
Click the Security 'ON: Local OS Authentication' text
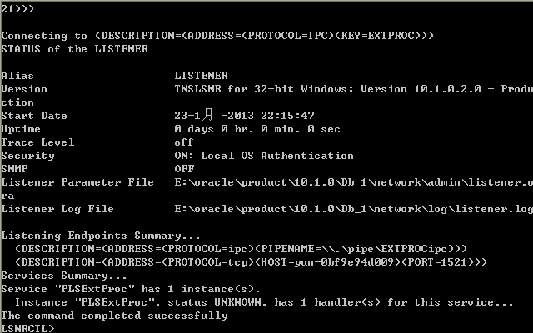click(264, 156)
